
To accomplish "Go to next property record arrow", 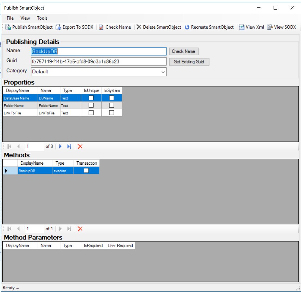I will [x=60, y=146].
